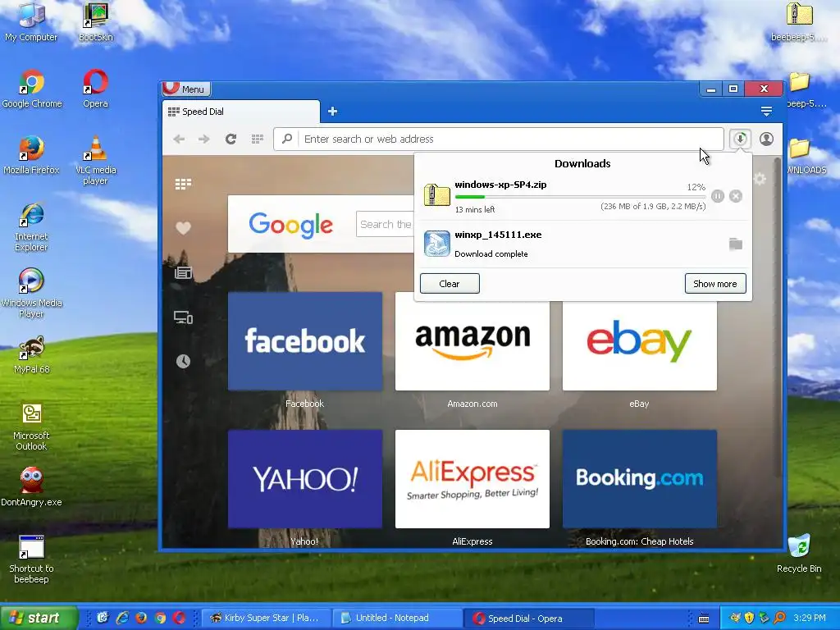Open a new tab with plus button
Image resolution: width=840 pixels, height=630 pixels.
click(x=333, y=112)
